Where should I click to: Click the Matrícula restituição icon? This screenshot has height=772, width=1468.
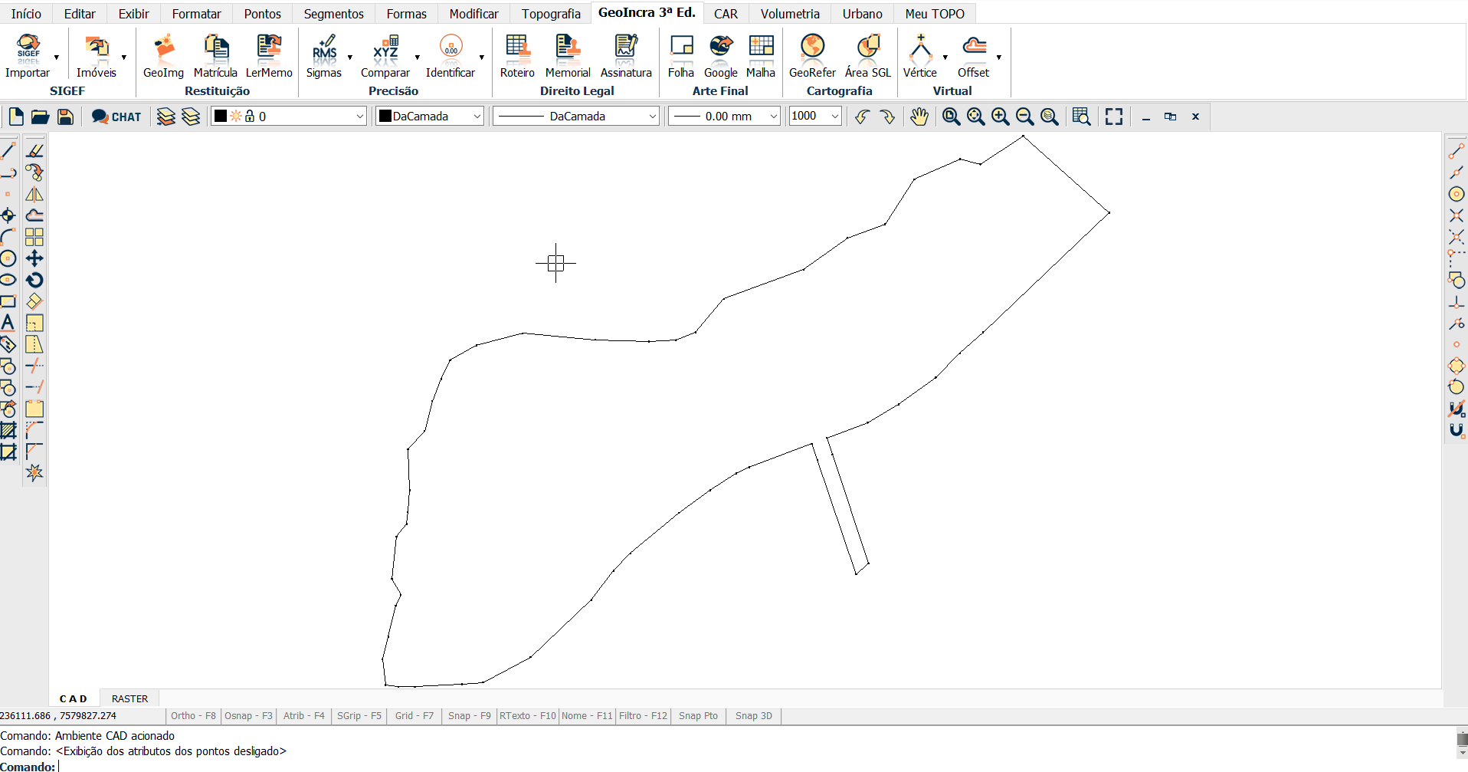click(215, 56)
